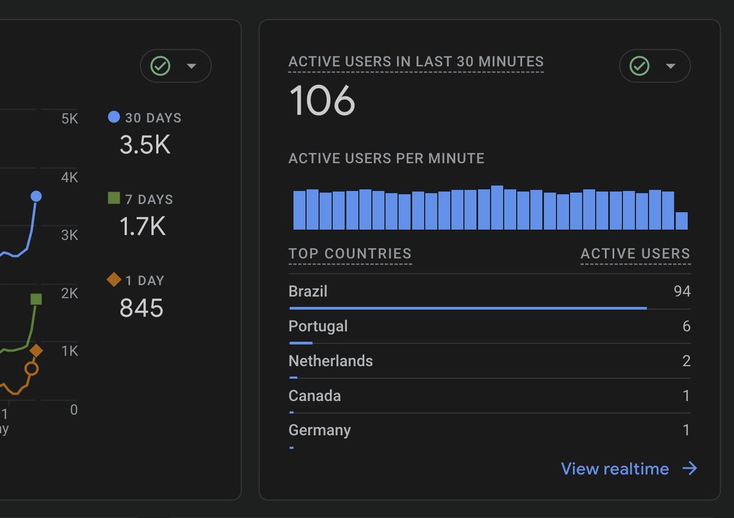Select the green 7 DAYS legend square

coord(114,198)
